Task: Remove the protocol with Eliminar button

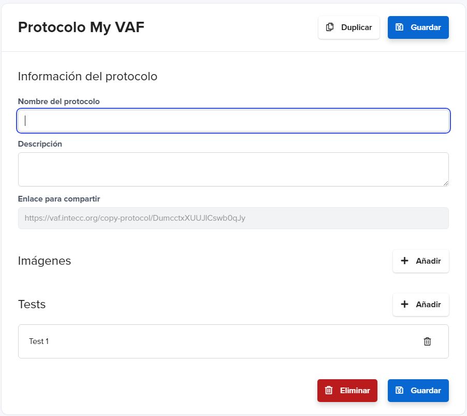Action: point(347,391)
